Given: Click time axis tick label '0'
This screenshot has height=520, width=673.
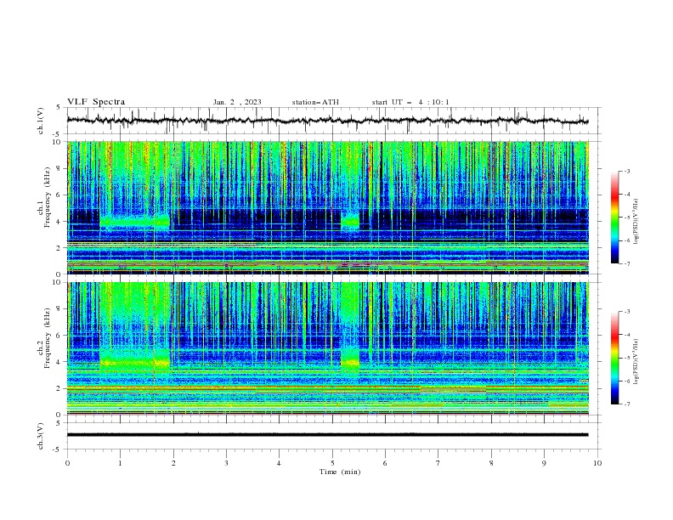Looking at the screenshot, I should (67, 463).
